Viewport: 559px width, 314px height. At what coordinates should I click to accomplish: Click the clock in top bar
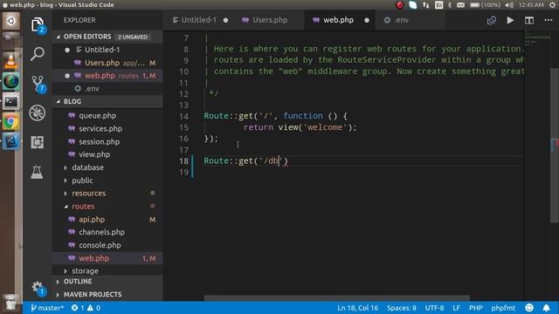531,5
